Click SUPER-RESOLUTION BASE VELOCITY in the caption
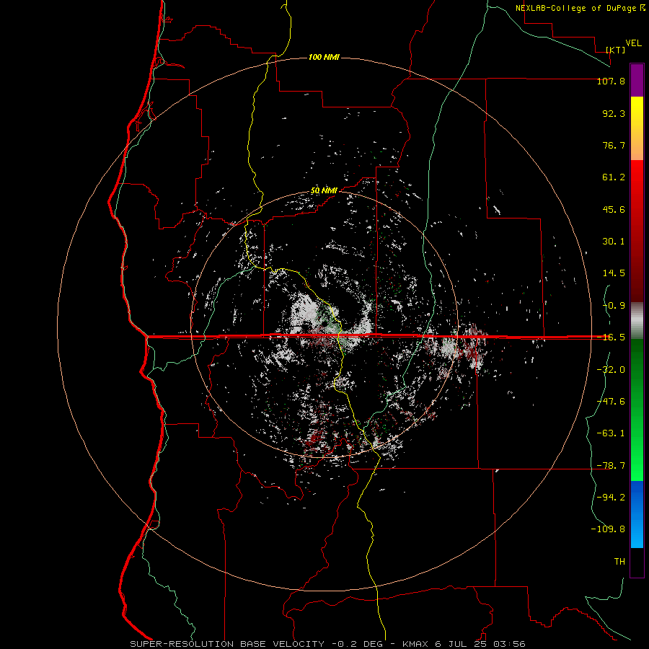The height and width of the screenshot is (649, 649). pos(227,644)
